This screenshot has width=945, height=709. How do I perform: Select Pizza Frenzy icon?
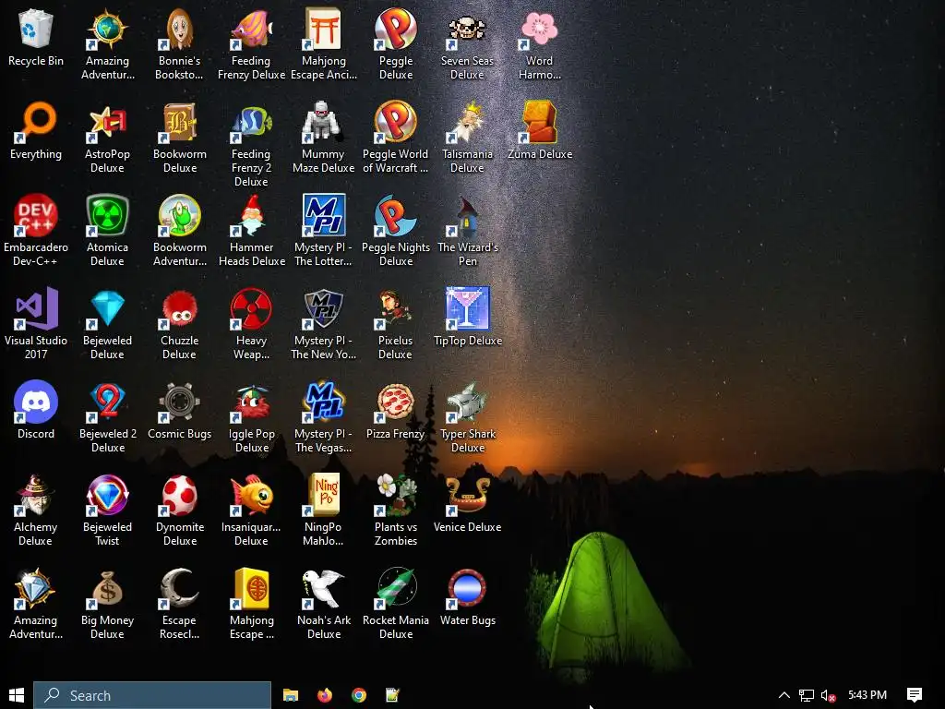395,402
